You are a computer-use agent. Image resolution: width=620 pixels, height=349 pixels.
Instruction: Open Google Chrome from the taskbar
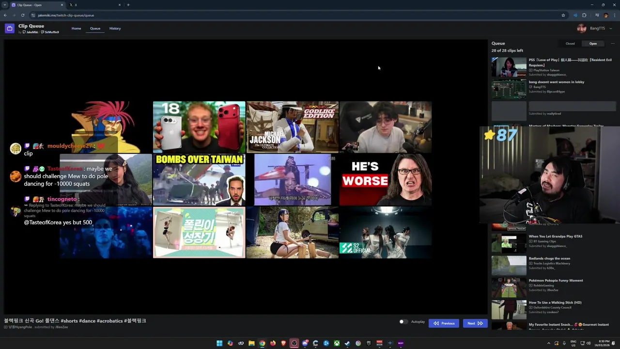click(x=262, y=343)
